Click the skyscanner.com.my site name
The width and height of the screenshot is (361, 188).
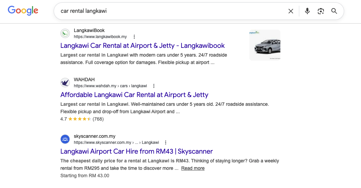(x=94, y=136)
